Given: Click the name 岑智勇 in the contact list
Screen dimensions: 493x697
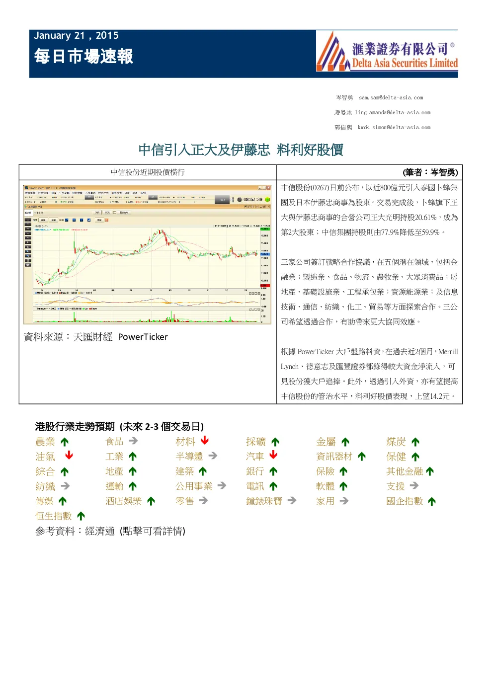Looking at the screenshot, I should [x=344, y=98].
